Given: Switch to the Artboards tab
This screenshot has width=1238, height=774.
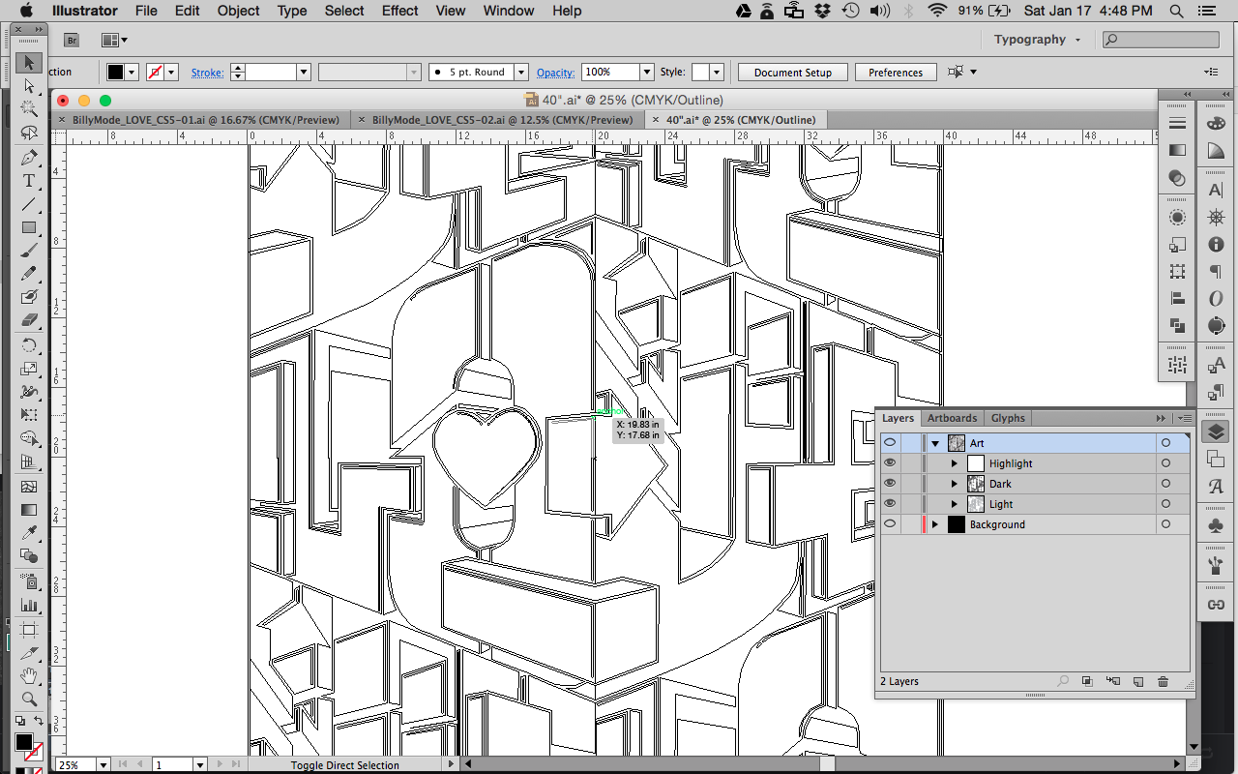Looking at the screenshot, I should 952,418.
